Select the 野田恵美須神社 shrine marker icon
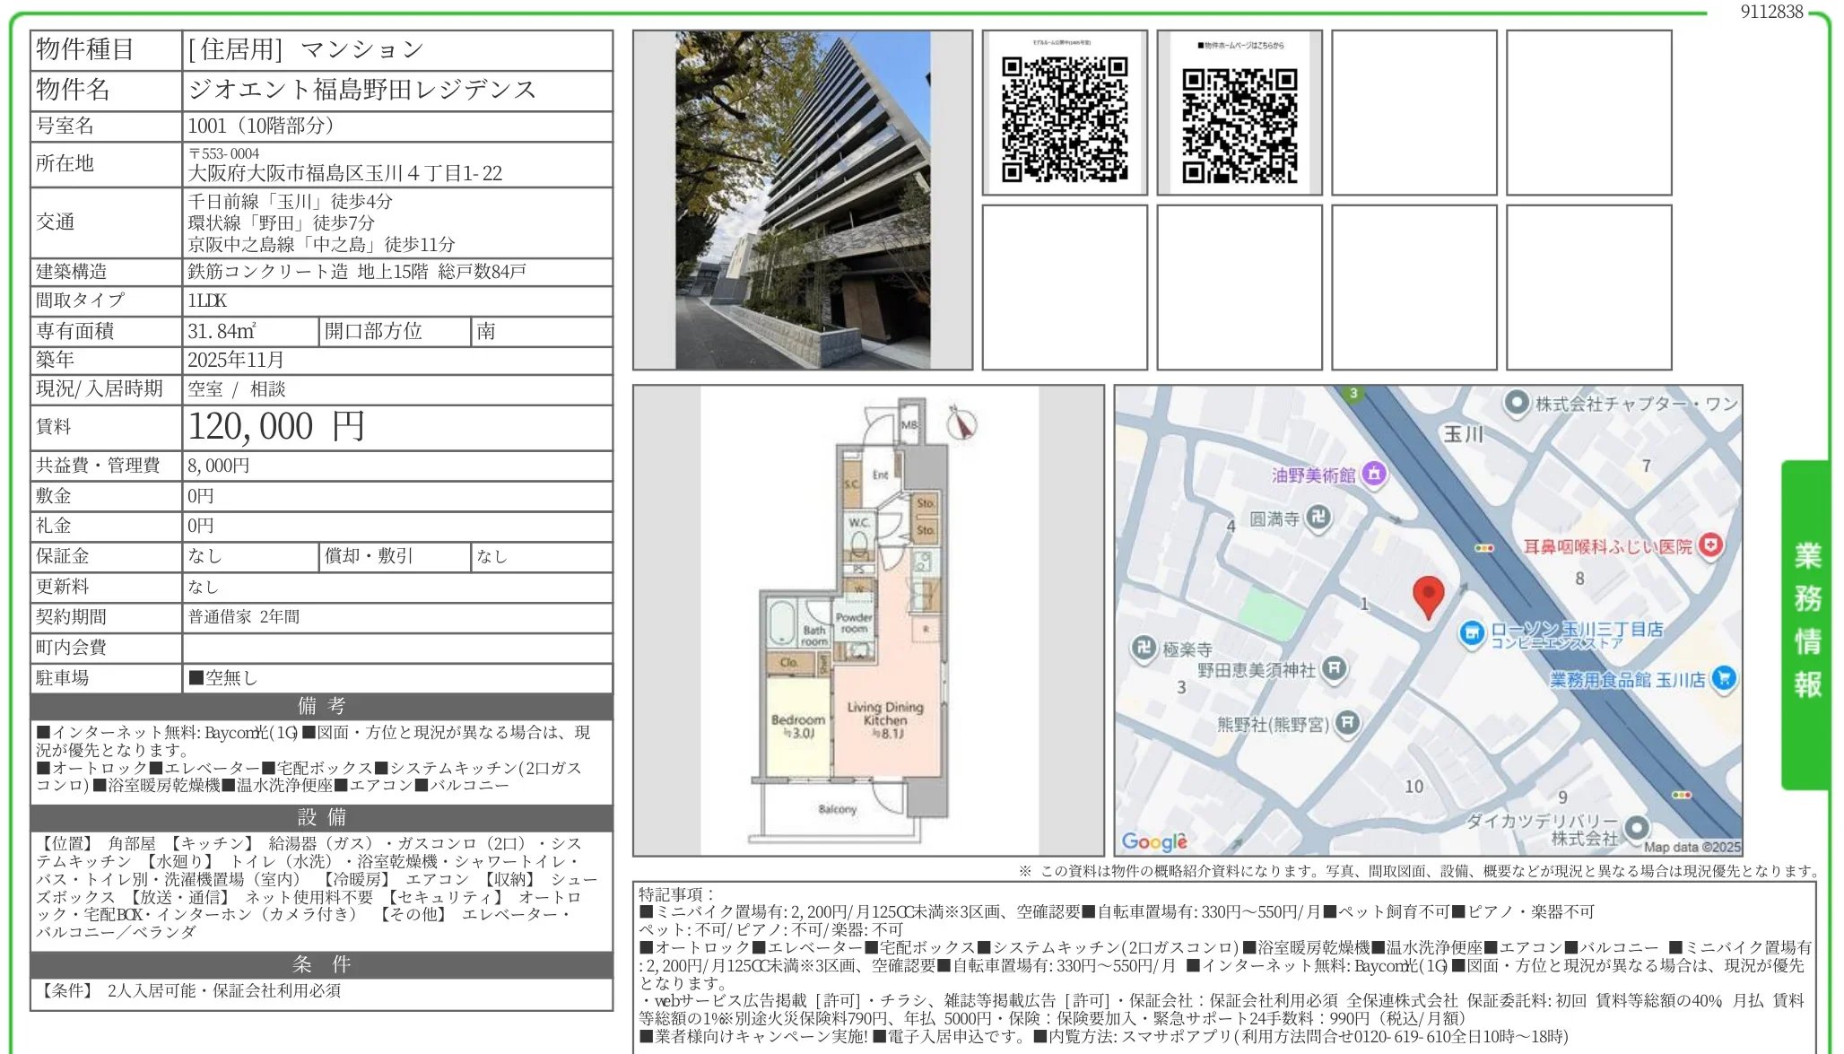 1335,669
